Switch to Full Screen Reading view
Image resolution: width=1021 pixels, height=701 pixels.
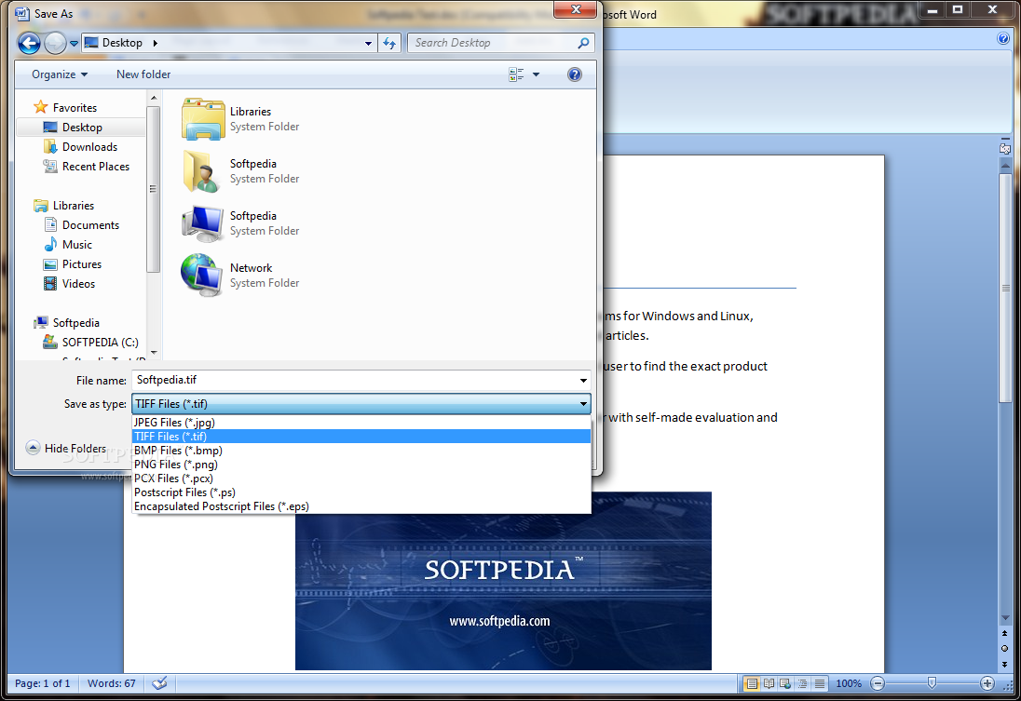point(769,683)
